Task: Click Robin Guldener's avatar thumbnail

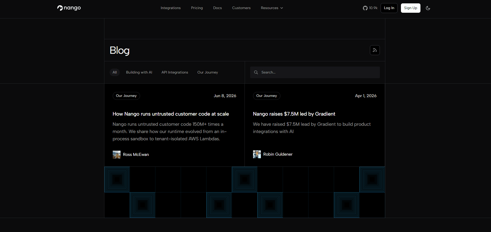Action: [257, 154]
